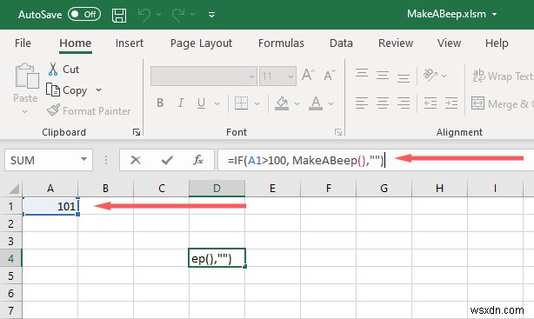
Task: Expand the Fill Color palette arrow
Action: tap(297, 103)
